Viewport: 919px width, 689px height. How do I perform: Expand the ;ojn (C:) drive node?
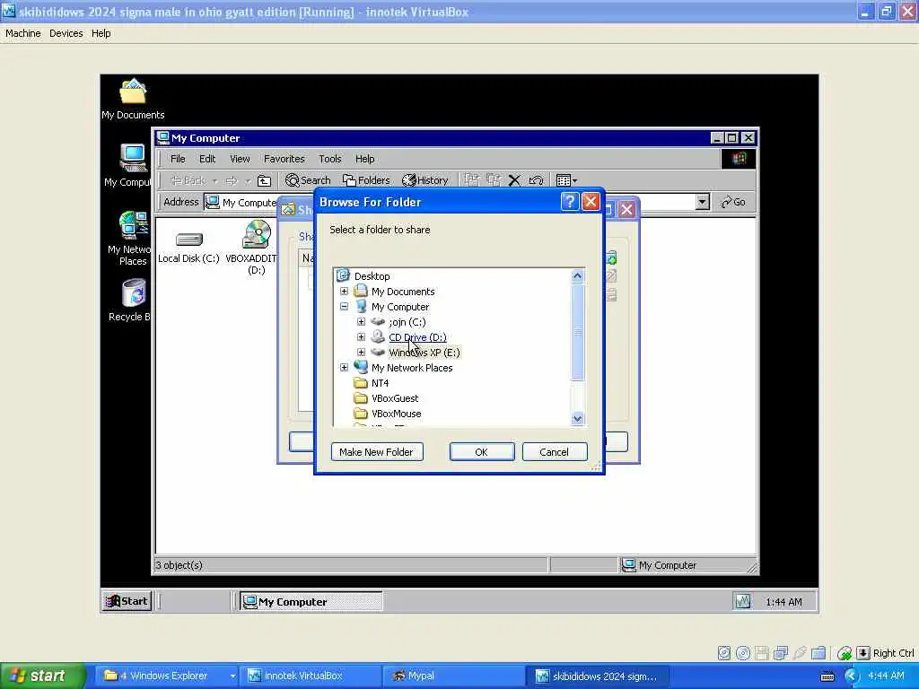[361, 322]
